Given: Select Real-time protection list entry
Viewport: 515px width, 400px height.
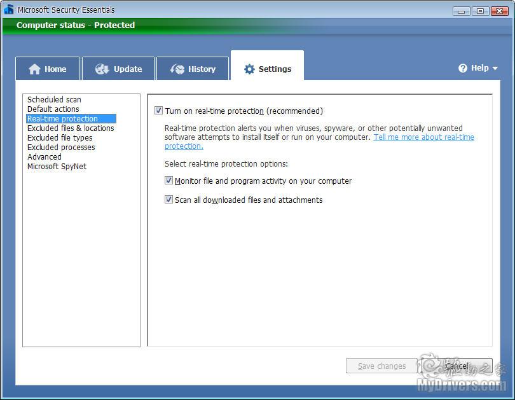Looking at the screenshot, I should (71, 118).
